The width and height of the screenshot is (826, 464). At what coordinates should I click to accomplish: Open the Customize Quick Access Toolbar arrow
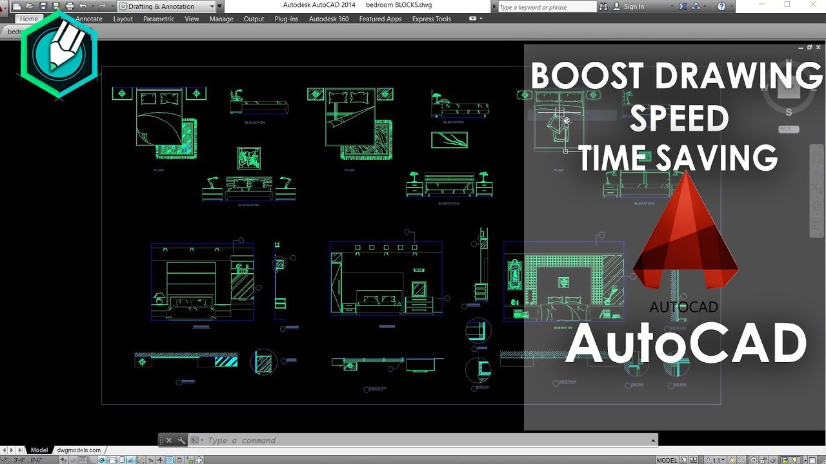pos(219,6)
